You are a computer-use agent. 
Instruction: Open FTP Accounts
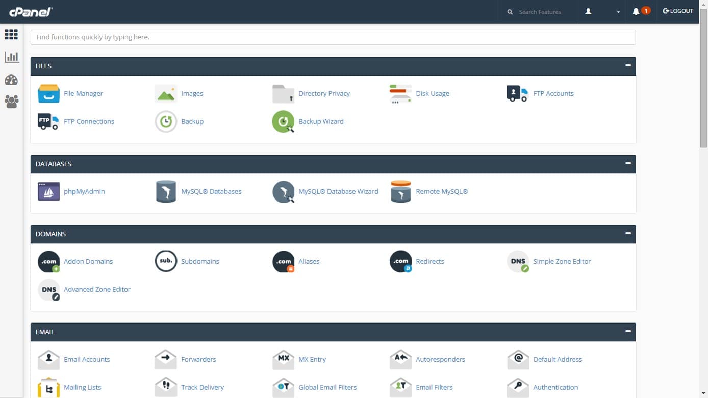pyautogui.click(x=553, y=93)
